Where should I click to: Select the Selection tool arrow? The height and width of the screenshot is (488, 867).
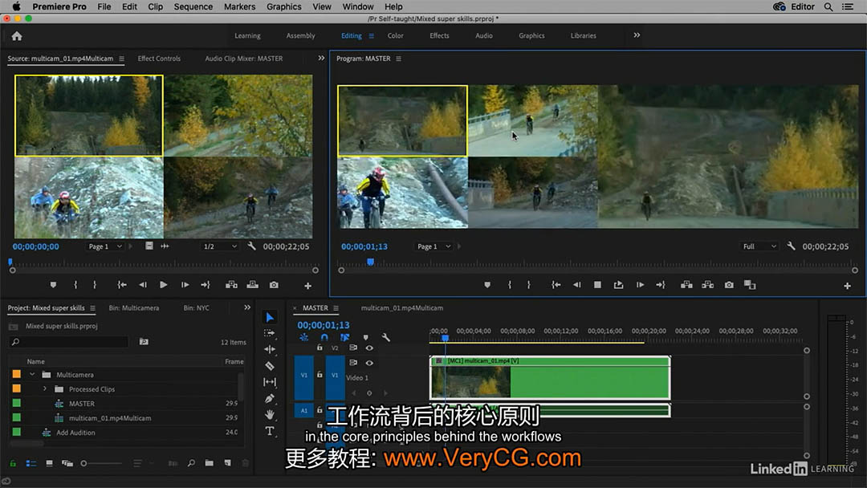point(270,317)
